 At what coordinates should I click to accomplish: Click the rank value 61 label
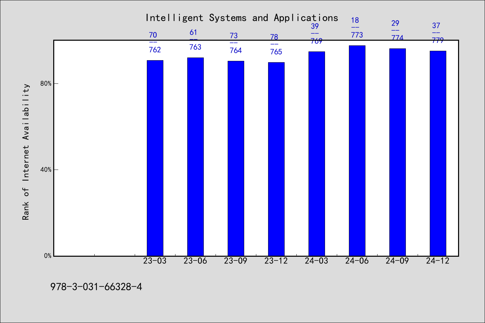(x=193, y=32)
